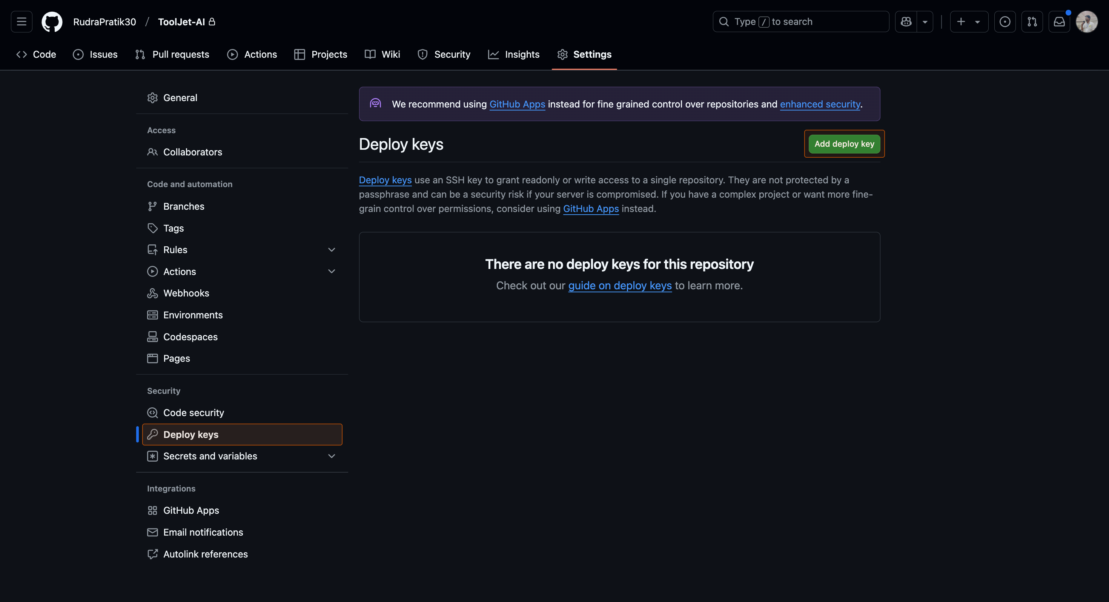Follow the enhanced security link in the banner
The image size is (1109, 602).
tap(820, 104)
